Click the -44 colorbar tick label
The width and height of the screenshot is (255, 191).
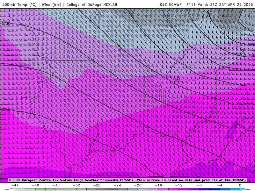(x=15, y=185)
